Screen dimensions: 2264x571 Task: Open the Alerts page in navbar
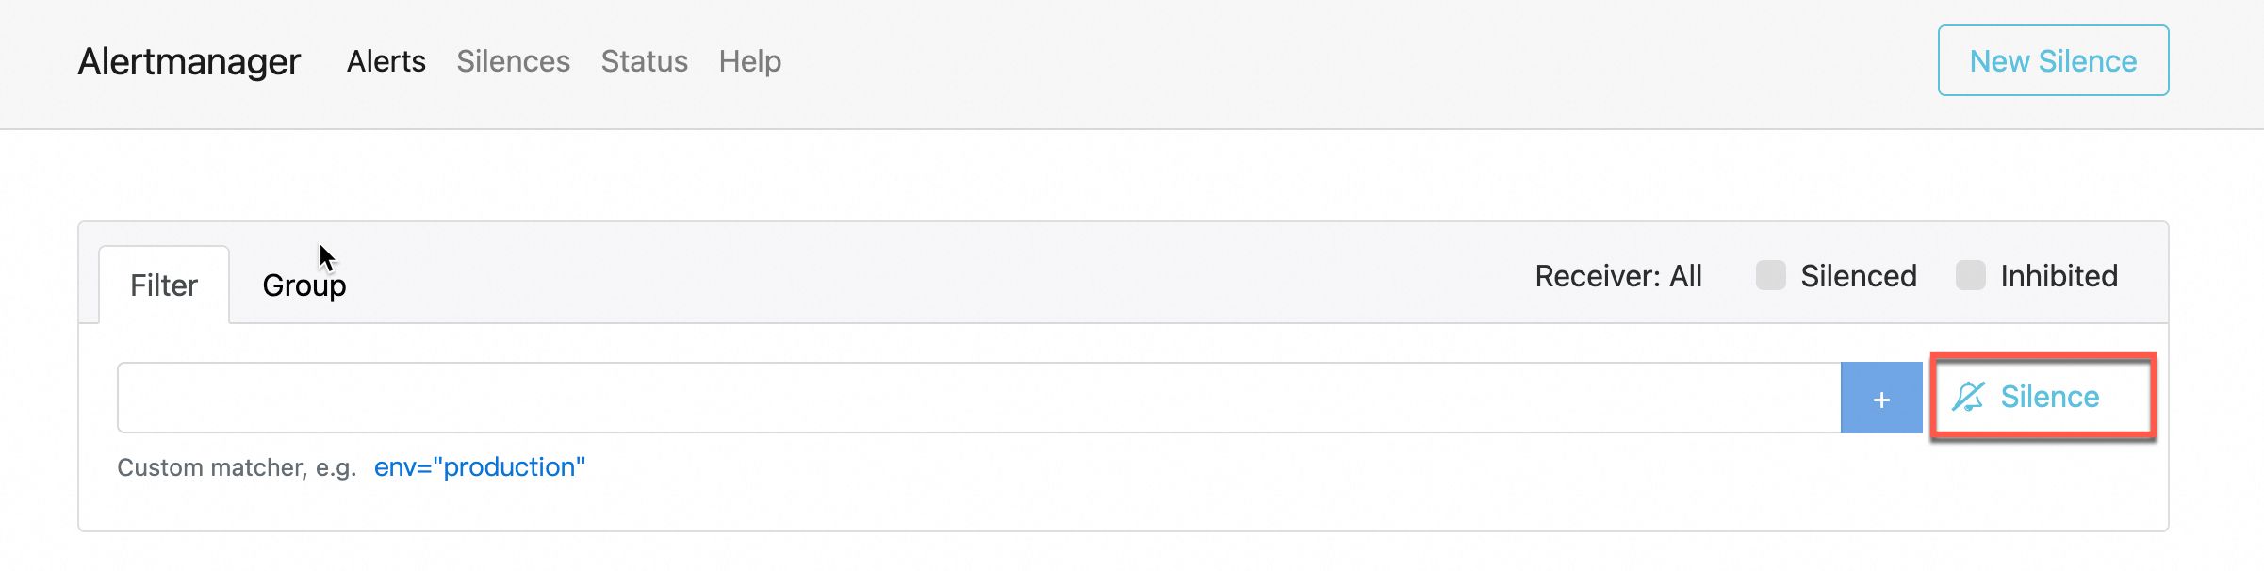386,61
